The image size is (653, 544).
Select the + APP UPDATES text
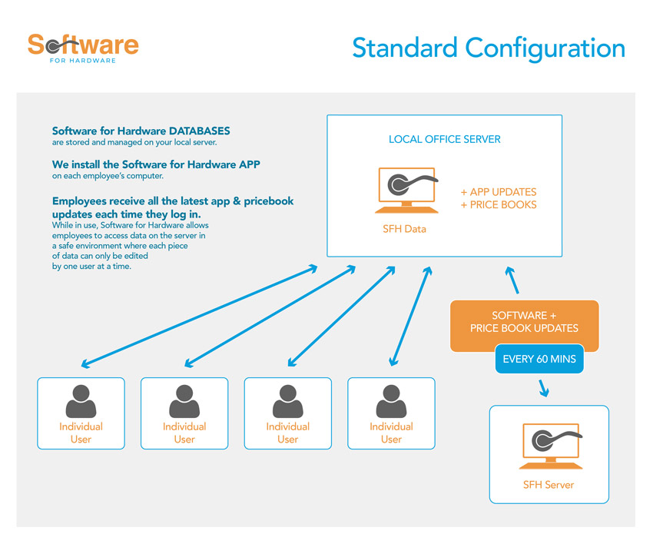(x=498, y=191)
